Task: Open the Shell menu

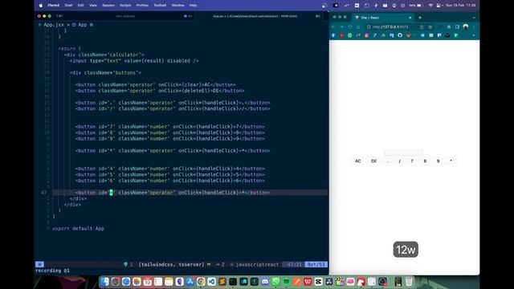Action: pyautogui.click(x=68, y=6)
